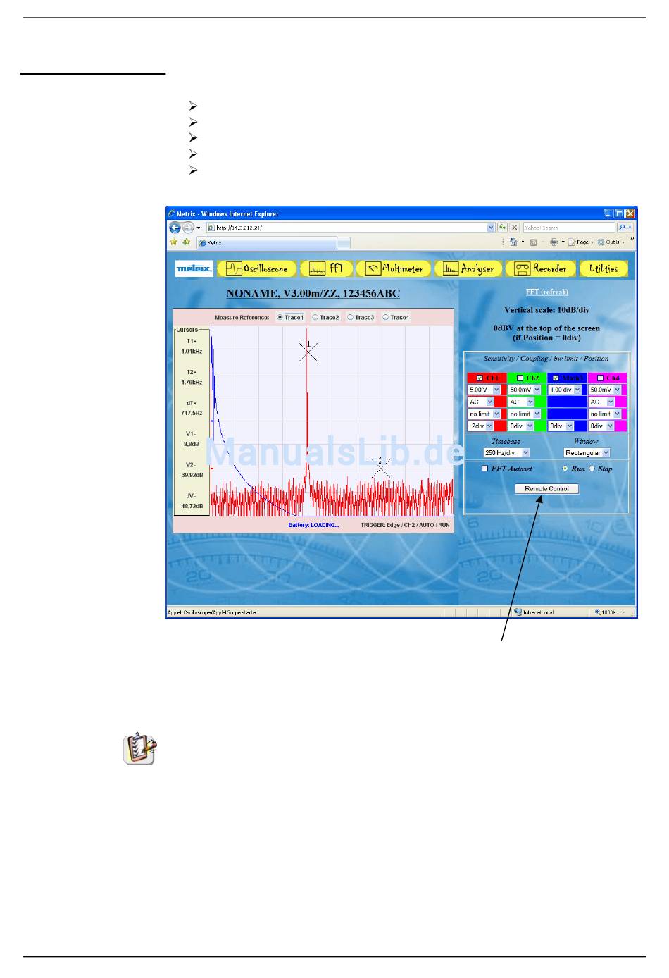Select Trace2 as measure reference
Screen dimensions: 669x978
[315, 318]
